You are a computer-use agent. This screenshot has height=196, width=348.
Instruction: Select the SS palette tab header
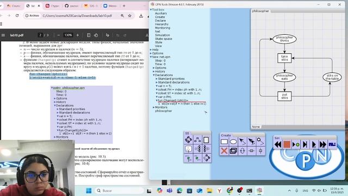point(187,133)
